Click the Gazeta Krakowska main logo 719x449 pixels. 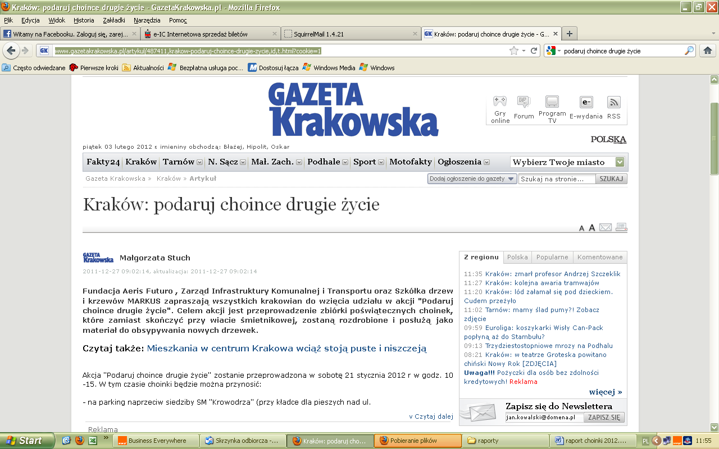point(353,108)
